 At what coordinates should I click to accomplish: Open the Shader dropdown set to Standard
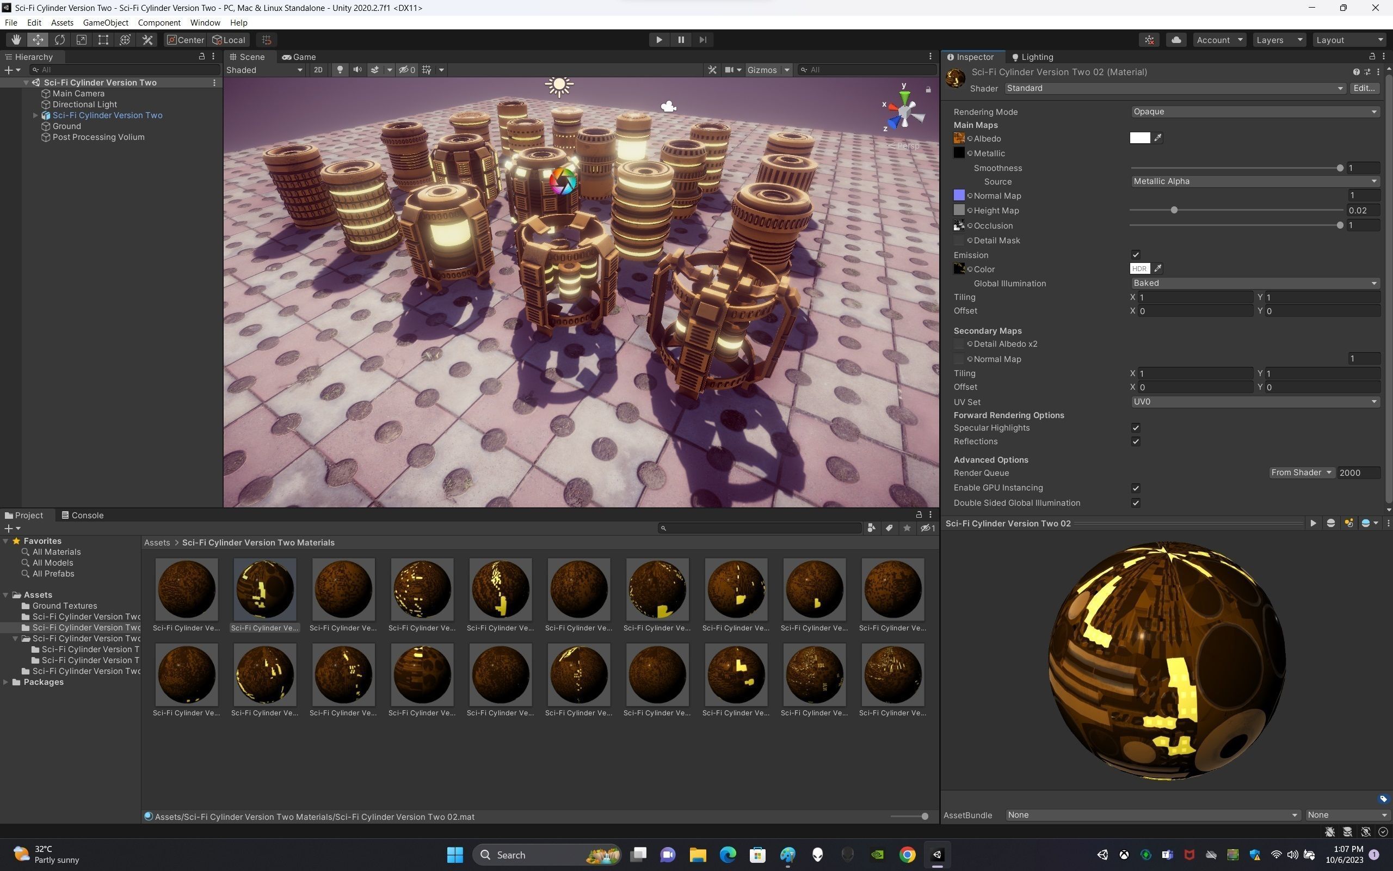tap(1174, 88)
